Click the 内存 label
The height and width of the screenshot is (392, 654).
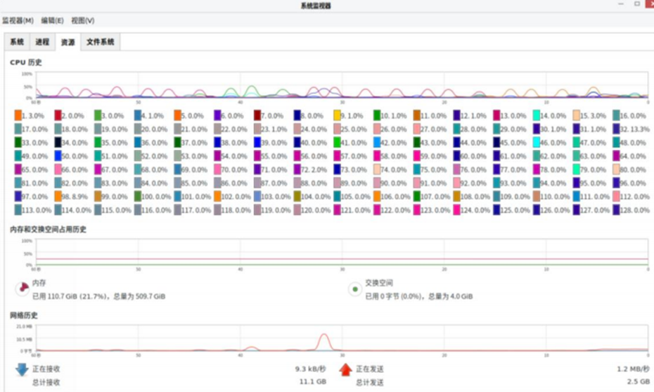39,283
